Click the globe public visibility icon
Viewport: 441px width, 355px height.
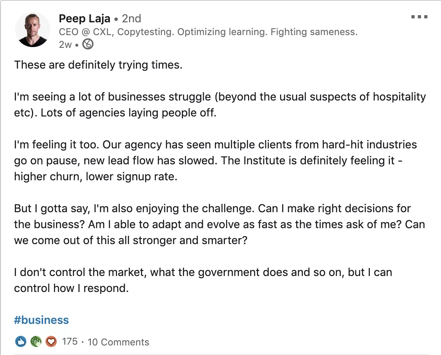(x=88, y=44)
